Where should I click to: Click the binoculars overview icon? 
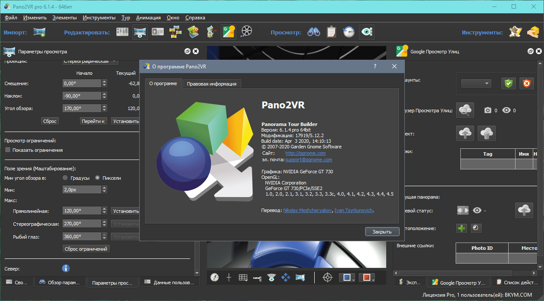pos(313,32)
